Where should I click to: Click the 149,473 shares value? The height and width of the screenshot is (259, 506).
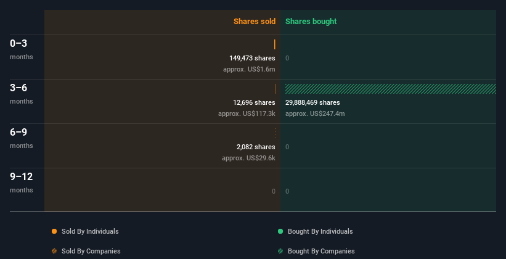point(252,58)
